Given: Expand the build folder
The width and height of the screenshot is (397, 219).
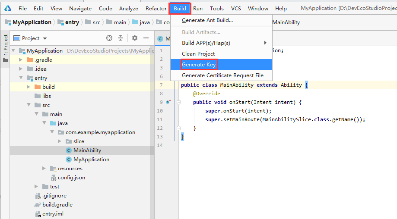Looking at the screenshot, I should [x=29, y=87].
